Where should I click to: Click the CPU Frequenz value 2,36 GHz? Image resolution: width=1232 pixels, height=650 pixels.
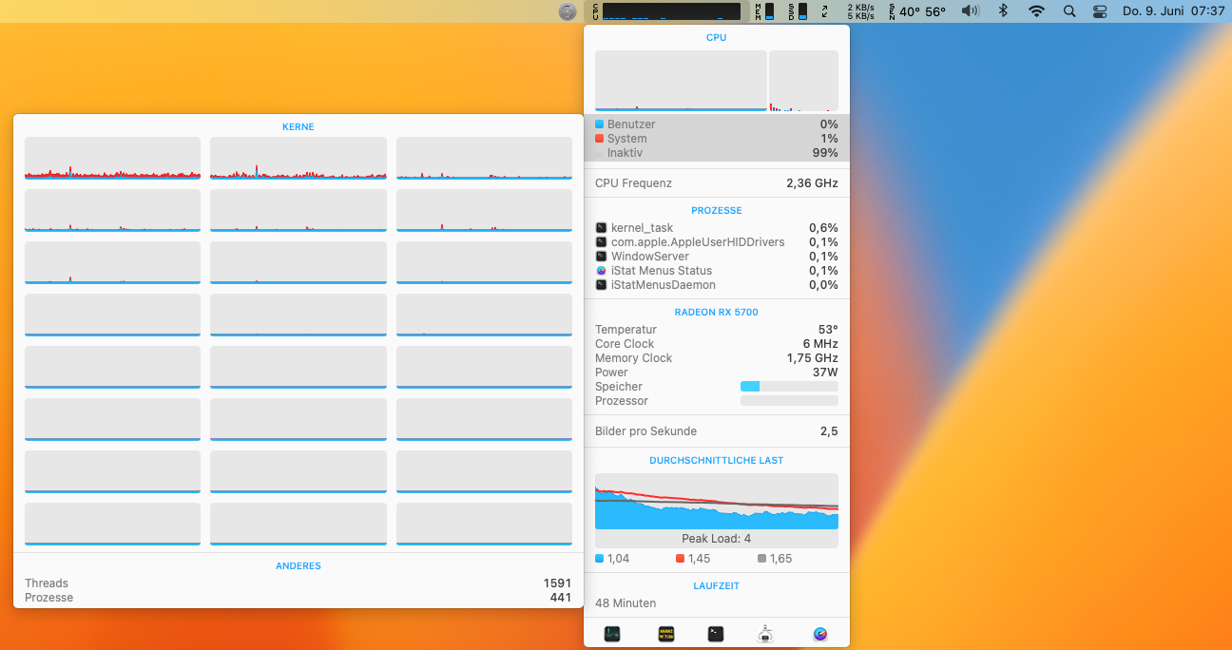pos(812,183)
